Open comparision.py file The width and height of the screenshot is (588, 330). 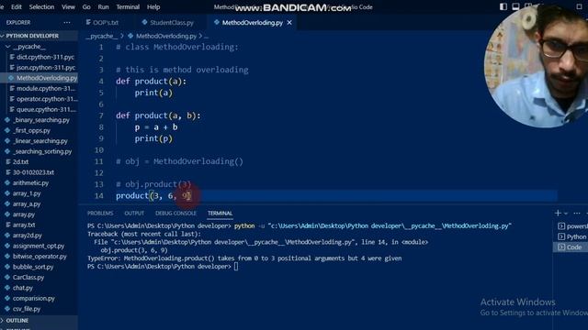(x=33, y=298)
